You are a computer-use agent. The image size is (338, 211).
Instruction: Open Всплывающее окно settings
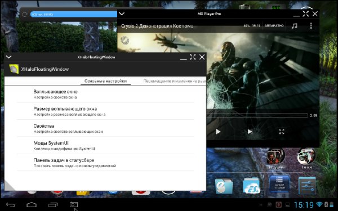tap(105, 94)
